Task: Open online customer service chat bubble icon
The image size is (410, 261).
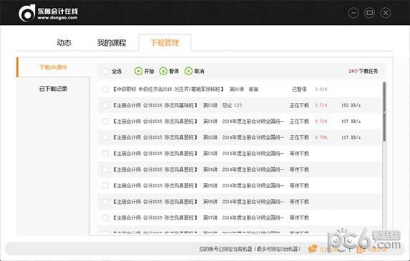Action: click(313, 249)
